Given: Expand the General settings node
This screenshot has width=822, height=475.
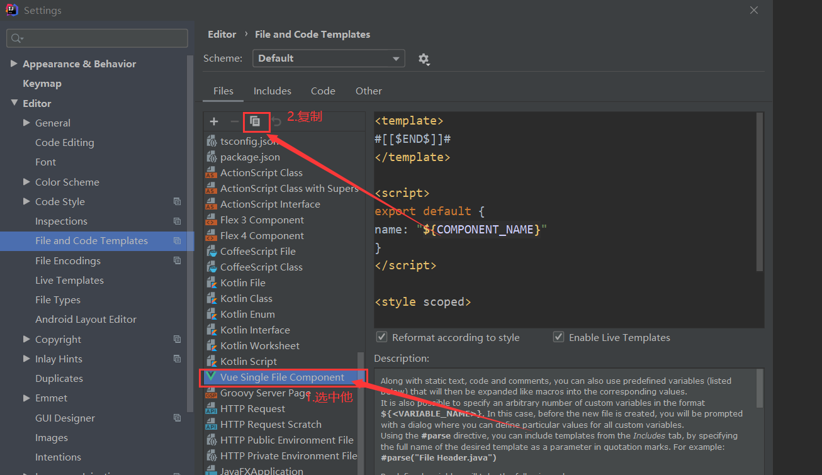Looking at the screenshot, I should 26,123.
